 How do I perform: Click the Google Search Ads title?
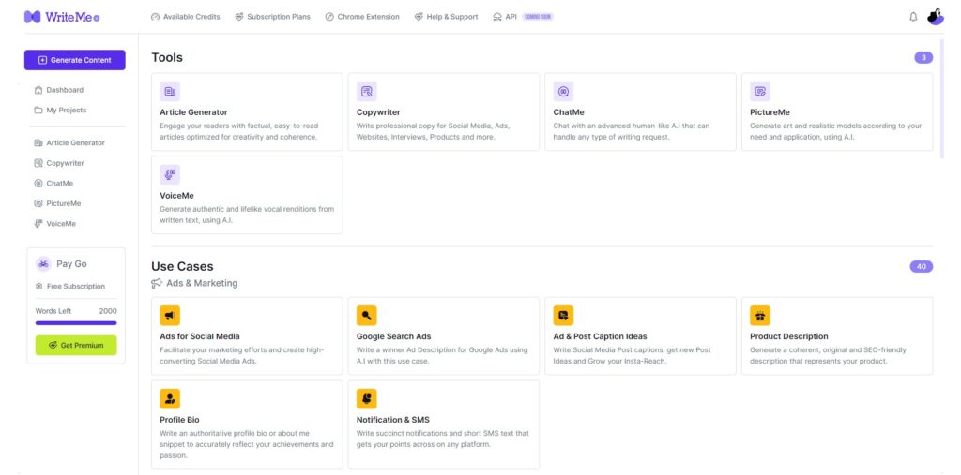point(393,336)
